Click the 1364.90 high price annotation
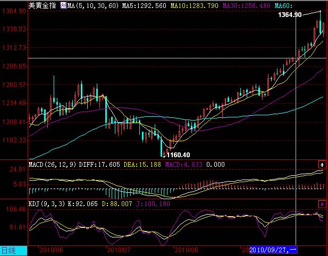The image size is (328, 256). click(x=290, y=15)
